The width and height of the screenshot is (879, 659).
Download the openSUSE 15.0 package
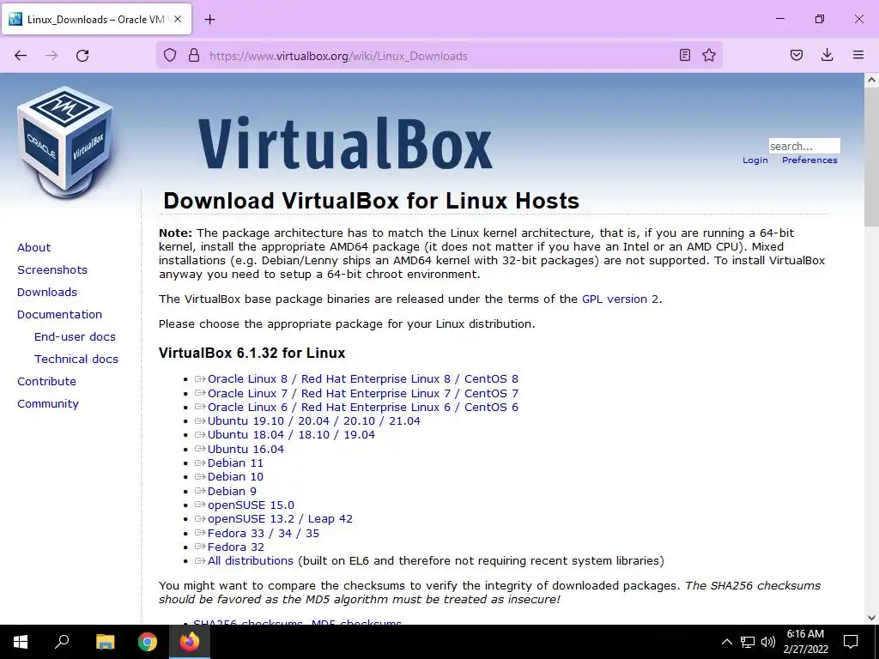click(x=251, y=505)
